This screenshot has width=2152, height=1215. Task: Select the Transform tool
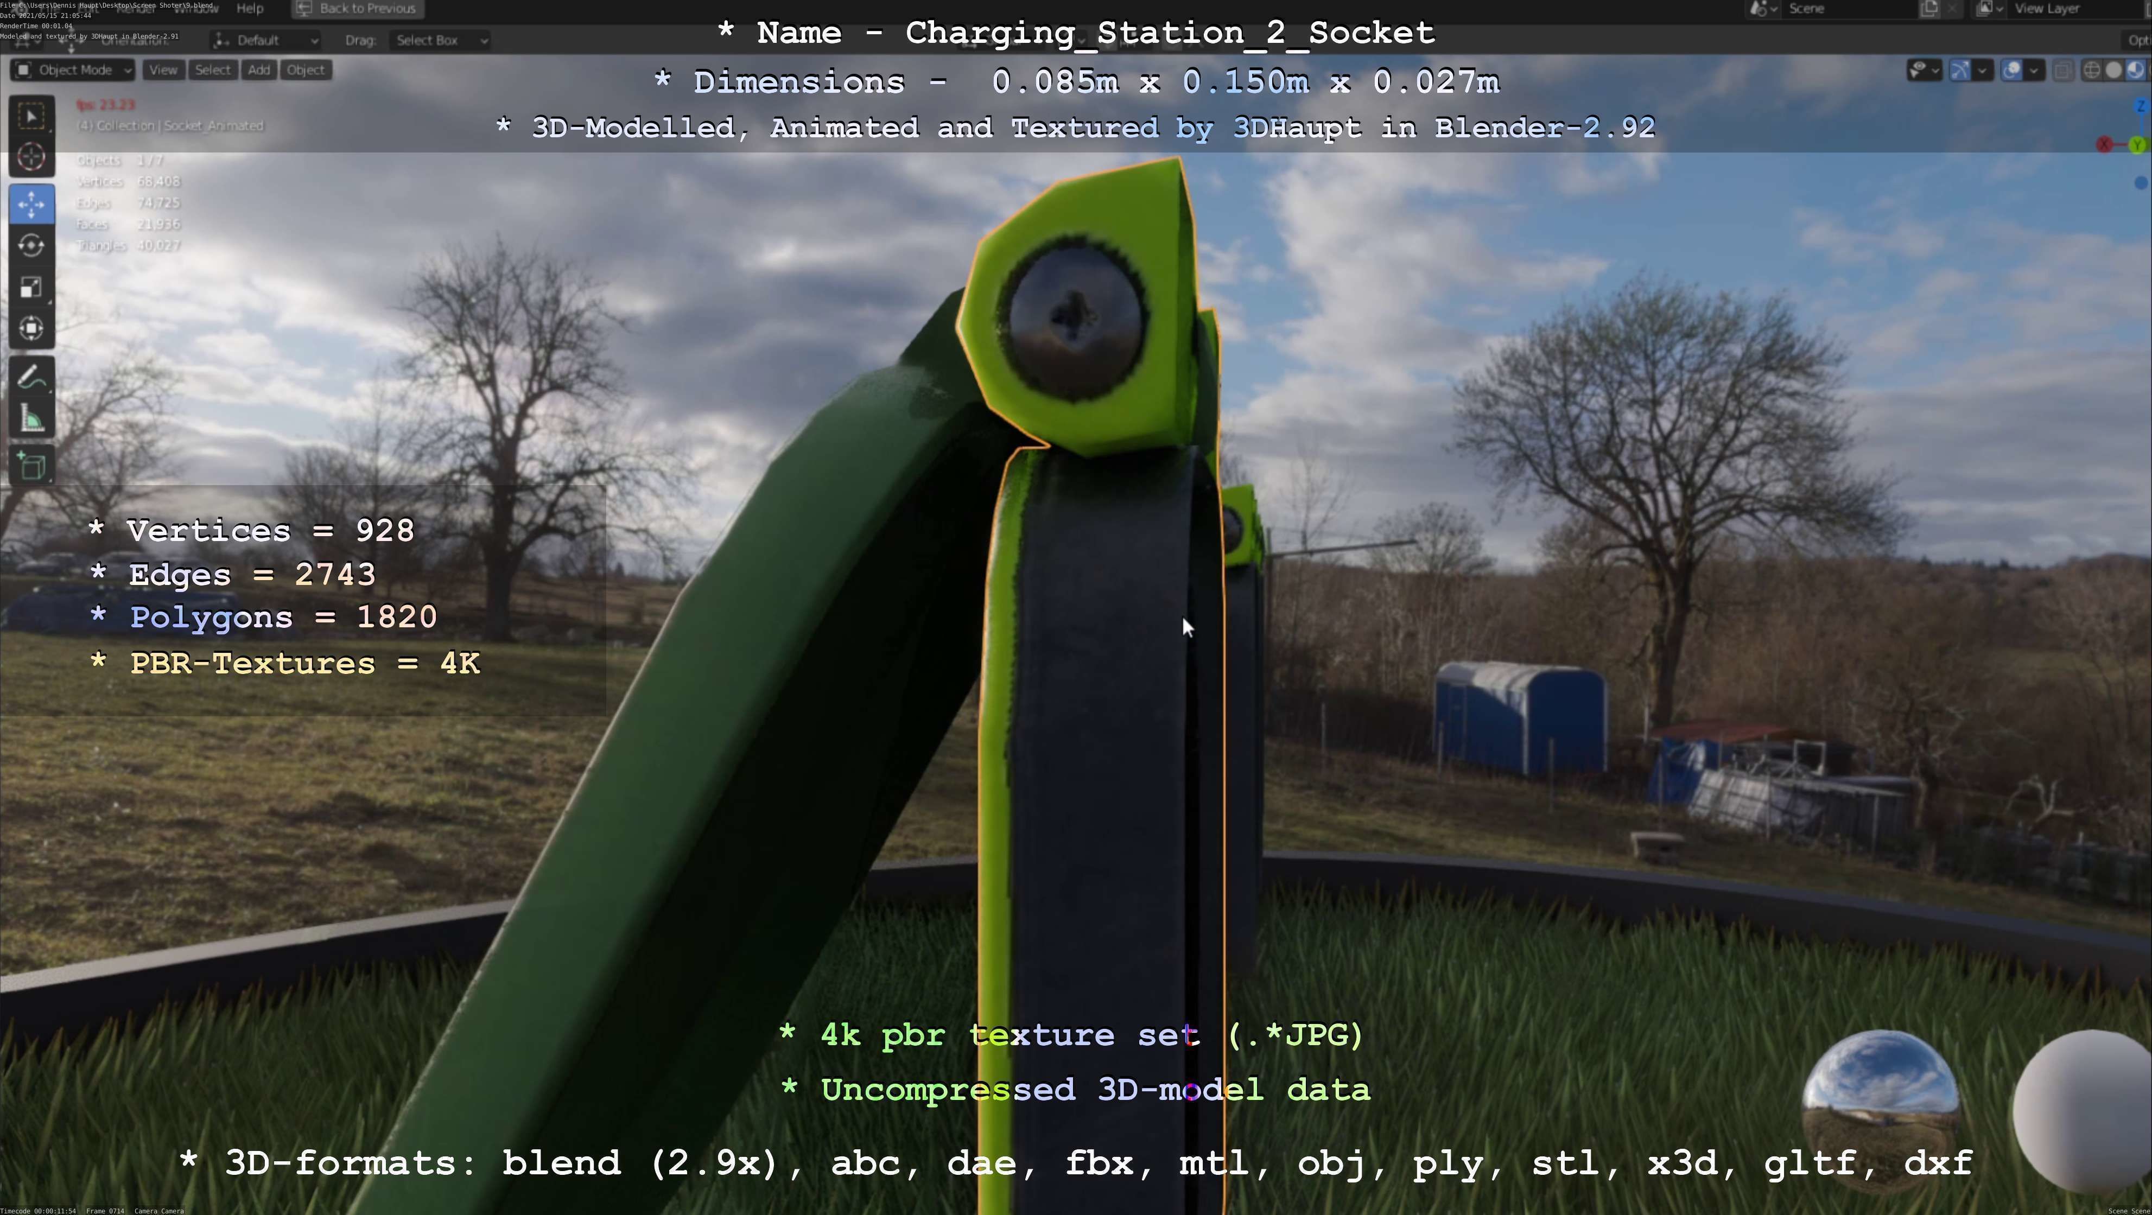[31, 328]
